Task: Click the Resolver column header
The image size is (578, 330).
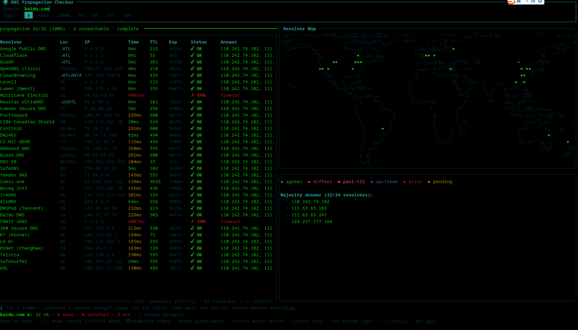Action: pyautogui.click(x=11, y=42)
